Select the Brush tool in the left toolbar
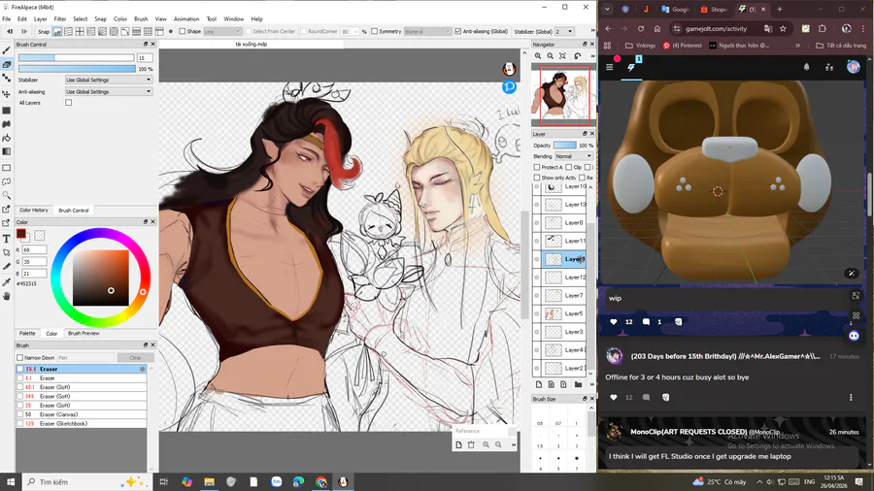Screen dimensions: 874x491 [7, 50]
